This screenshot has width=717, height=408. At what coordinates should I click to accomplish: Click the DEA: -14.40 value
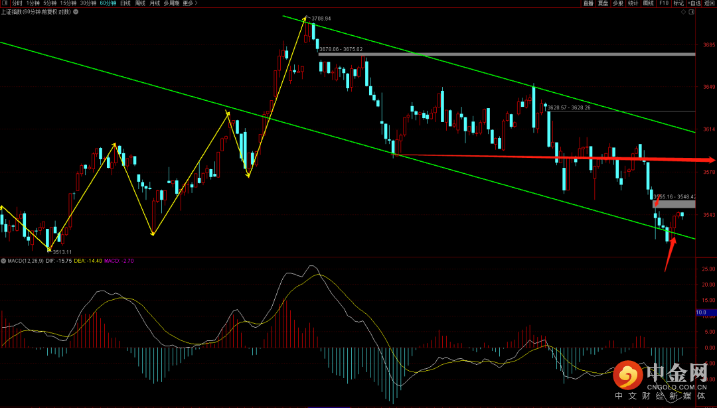(x=88, y=261)
